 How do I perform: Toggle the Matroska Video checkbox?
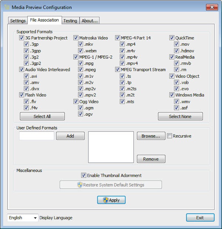click(76, 38)
